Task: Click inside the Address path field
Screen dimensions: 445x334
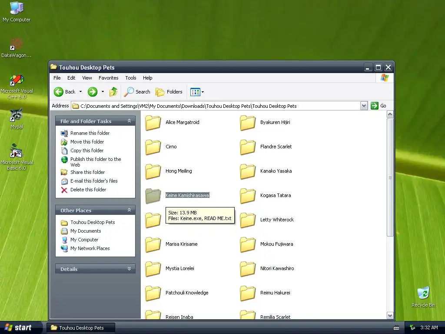Action: pyautogui.click(x=216, y=106)
